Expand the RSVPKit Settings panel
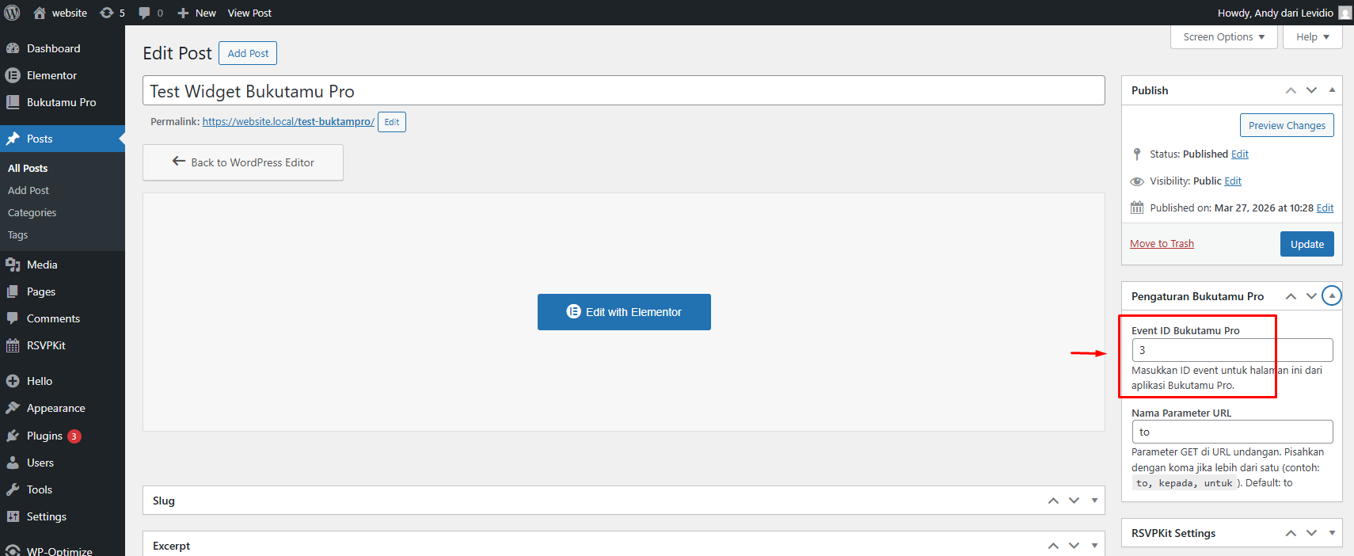The height and width of the screenshot is (556, 1354). point(1332,533)
